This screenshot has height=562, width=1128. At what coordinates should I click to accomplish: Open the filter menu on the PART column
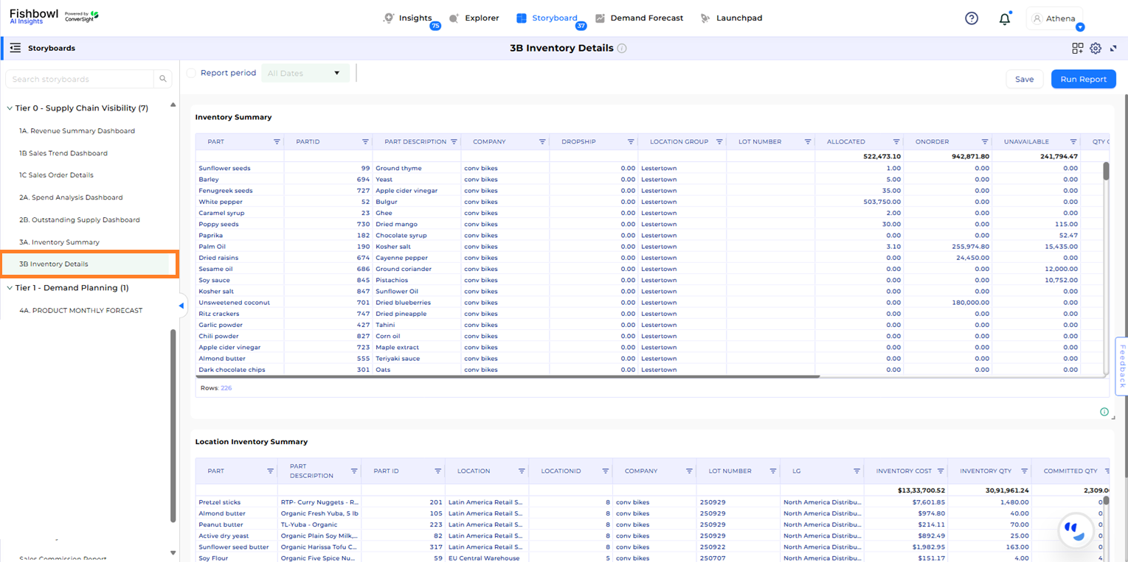pos(278,141)
